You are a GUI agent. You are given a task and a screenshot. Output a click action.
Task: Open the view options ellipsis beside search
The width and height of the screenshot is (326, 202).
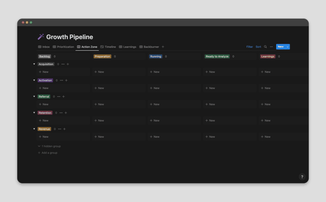click(272, 47)
